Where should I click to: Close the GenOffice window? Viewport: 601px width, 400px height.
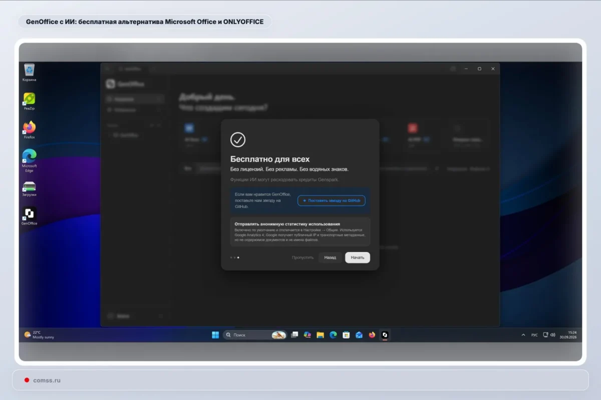click(x=493, y=68)
